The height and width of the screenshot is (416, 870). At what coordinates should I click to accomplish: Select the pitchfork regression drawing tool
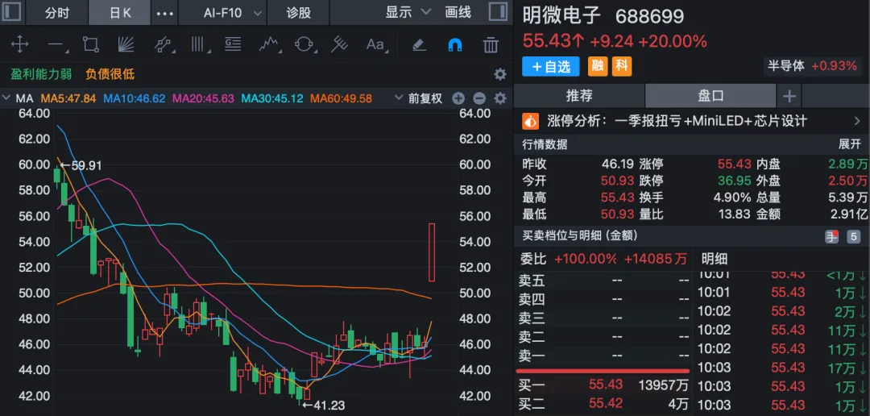(x=339, y=44)
